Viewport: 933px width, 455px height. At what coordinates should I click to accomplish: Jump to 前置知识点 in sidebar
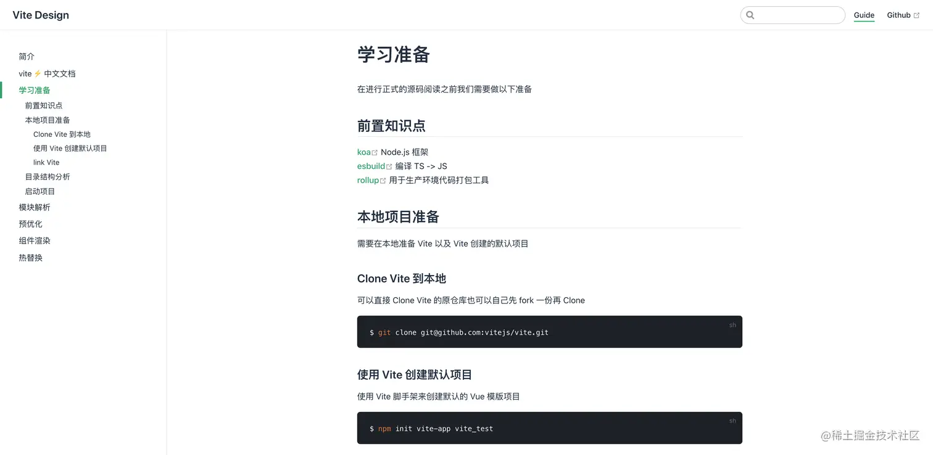[44, 105]
